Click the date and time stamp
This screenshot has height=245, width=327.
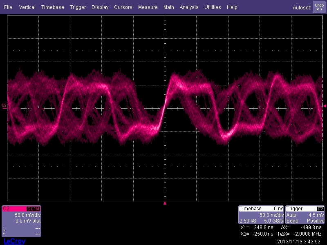pos(299,241)
